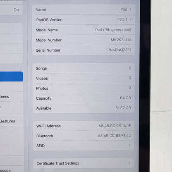Tap the Videos row
The width and height of the screenshot is (172, 172).
pos(84,78)
